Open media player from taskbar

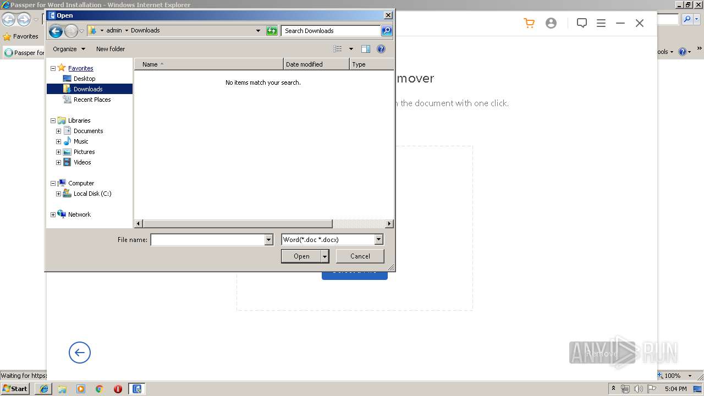pyautogui.click(x=81, y=389)
